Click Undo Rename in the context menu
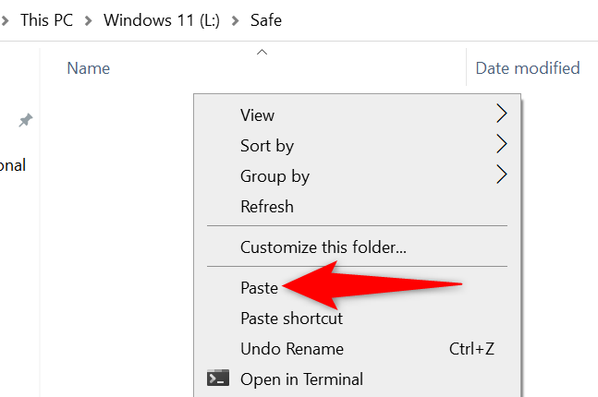 (x=291, y=348)
